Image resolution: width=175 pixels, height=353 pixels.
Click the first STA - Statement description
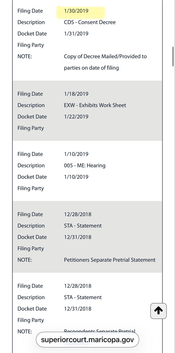(83, 226)
